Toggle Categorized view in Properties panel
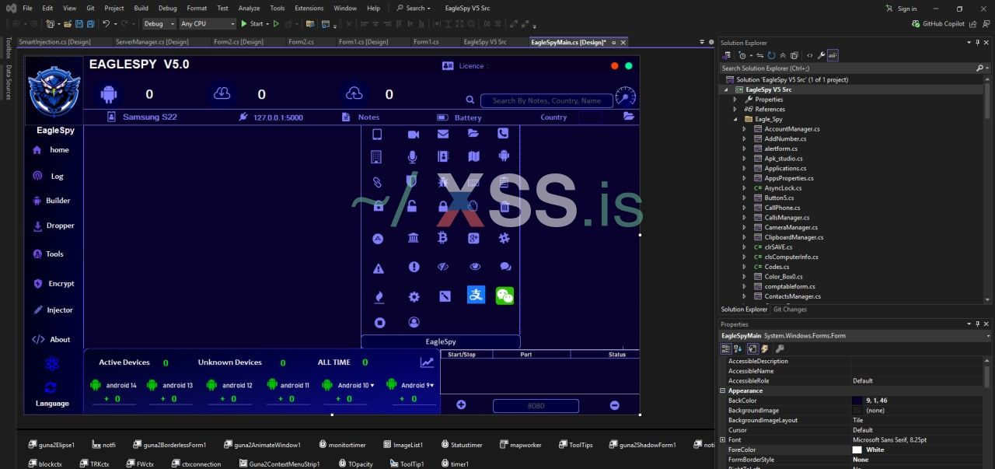 pyautogui.click(x=726, y=348)
